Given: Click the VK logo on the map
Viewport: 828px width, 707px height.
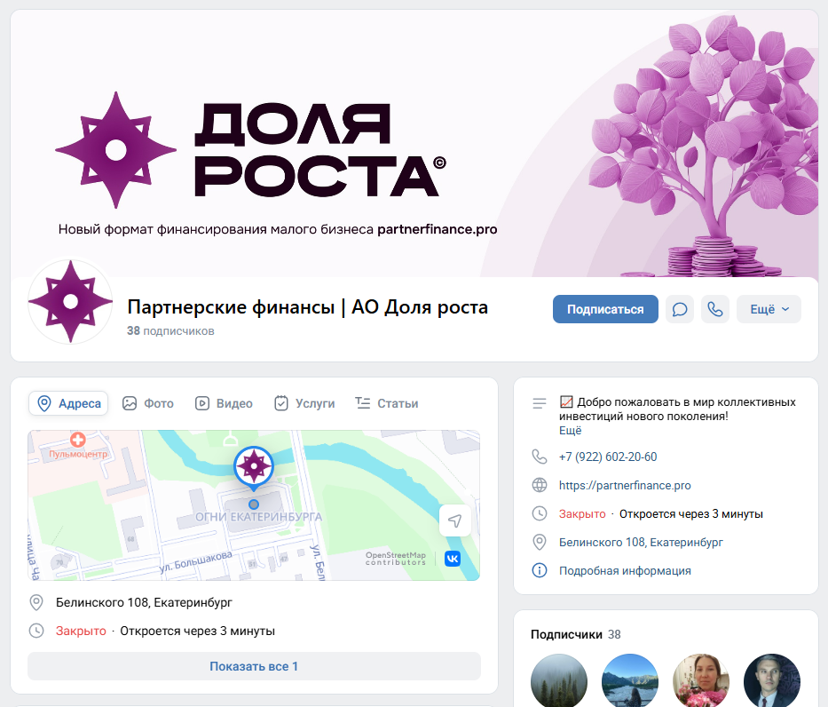Looking at the screenshot, I should coord(453,559).
